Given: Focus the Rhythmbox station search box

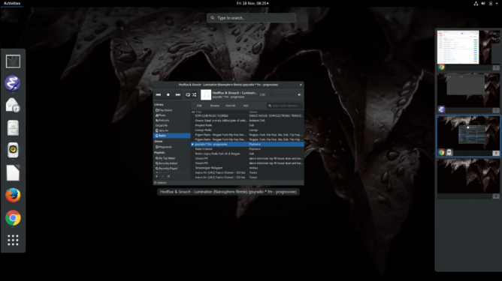Looking at the screenshot, I should pyautogui.click(x=285, y=106).
